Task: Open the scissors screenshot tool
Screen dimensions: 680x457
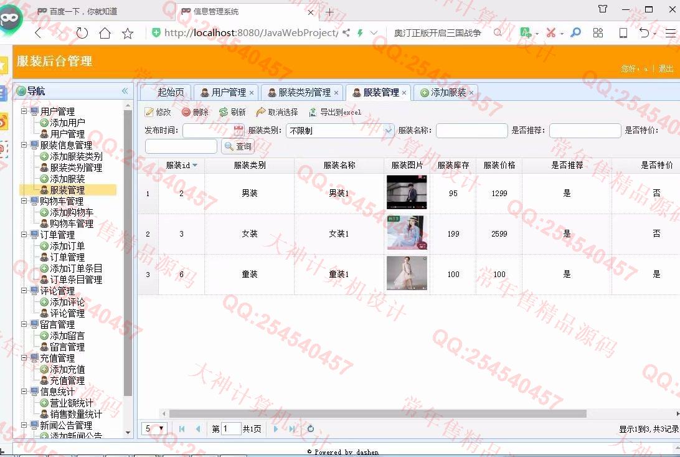Action: [x=550, y=32]
